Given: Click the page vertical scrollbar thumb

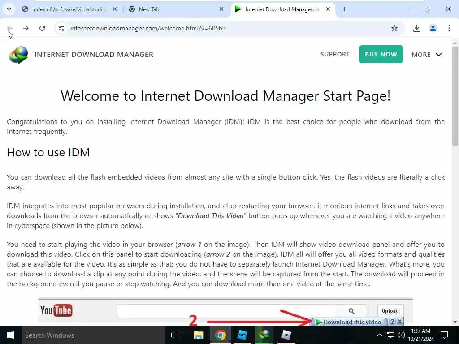Looking at the screenshot, I should point(455,95).
